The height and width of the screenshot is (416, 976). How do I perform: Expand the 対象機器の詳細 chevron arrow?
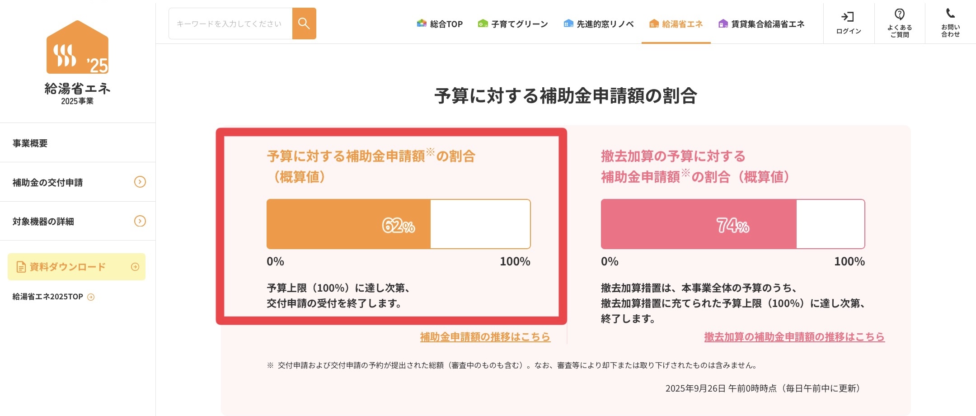(x=140, y=221)
